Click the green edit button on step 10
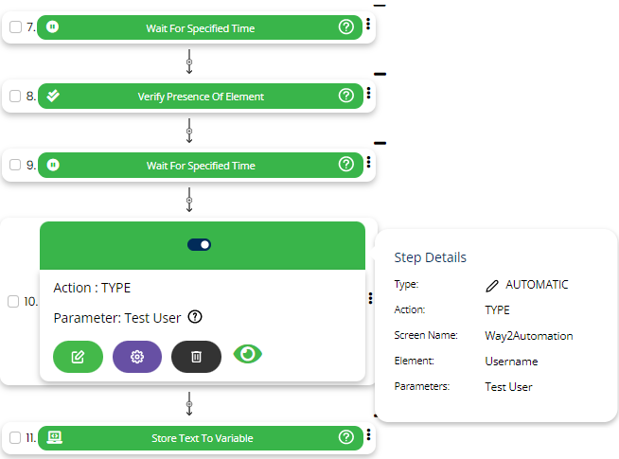The height and width of the screenshot is (459, 619). (x=78, y=356)
